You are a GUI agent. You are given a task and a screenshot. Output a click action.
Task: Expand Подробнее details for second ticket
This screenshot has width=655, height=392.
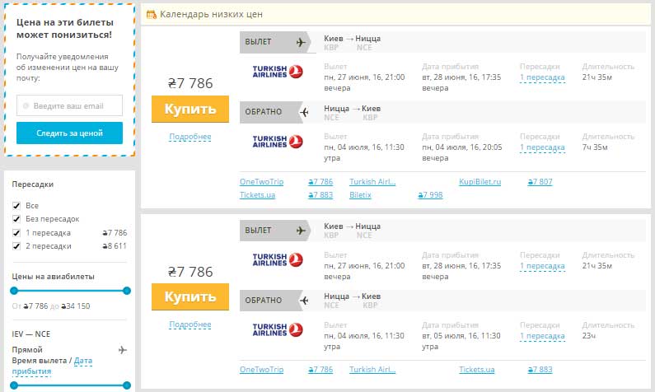(189, 324)
